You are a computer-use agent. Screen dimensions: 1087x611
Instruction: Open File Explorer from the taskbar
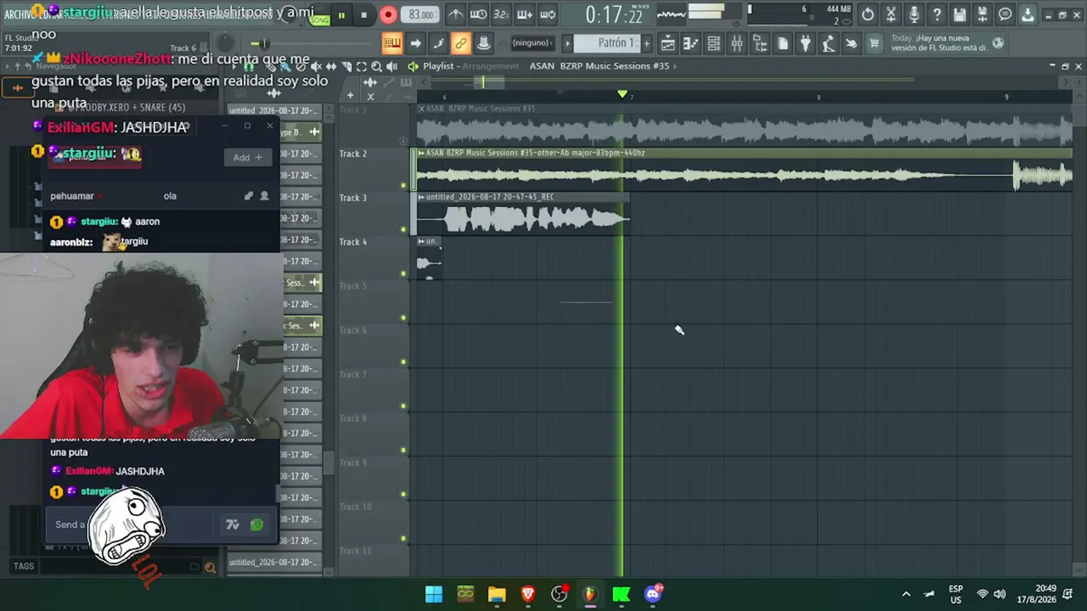[497, 594]
